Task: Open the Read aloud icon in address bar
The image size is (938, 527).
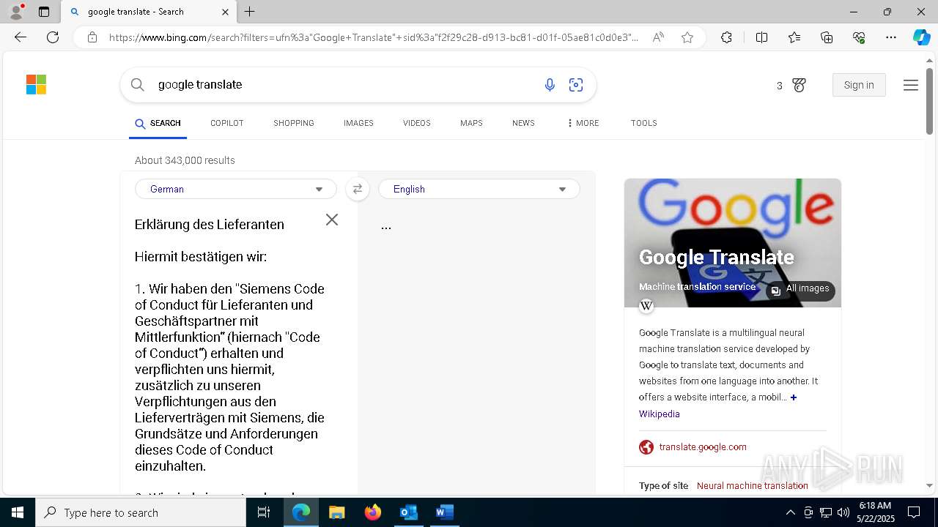Action: 658,37
